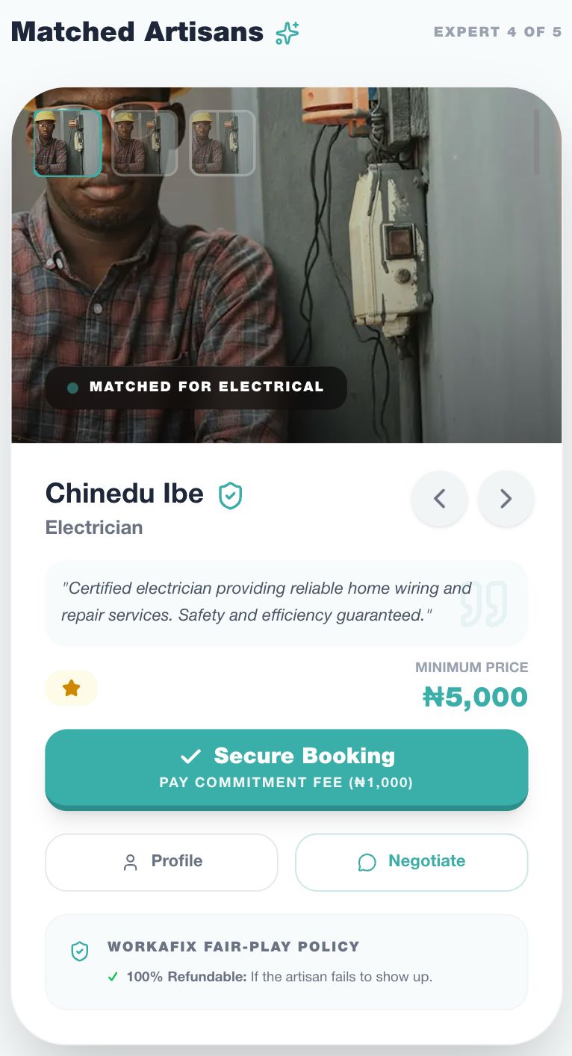Click the chat bubble icon on Negotiate
This screenshot has width=572, height=1056.
[367, 863]
